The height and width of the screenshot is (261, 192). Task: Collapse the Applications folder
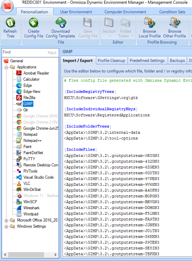point(6,67)
